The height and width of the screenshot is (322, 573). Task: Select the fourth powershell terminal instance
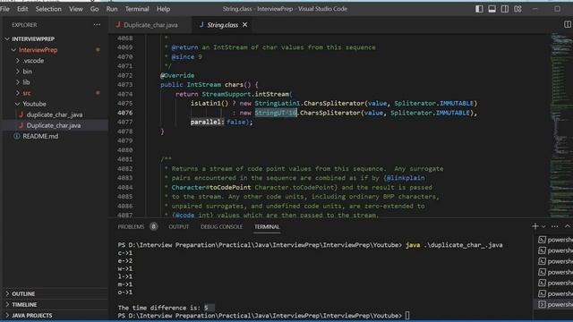pyautogui.click(x=555, y=272)
